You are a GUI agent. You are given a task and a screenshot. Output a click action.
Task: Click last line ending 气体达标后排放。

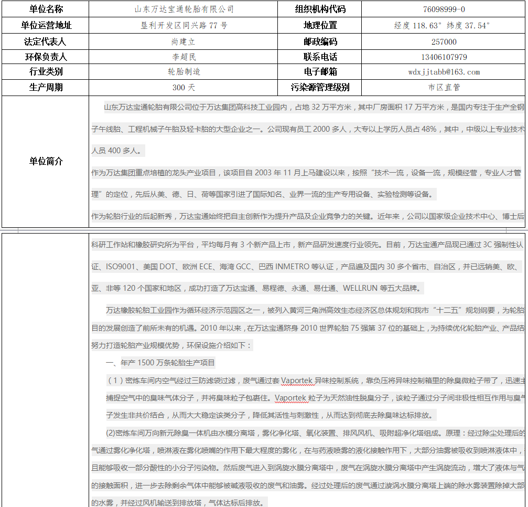click(x=179, y=502)
